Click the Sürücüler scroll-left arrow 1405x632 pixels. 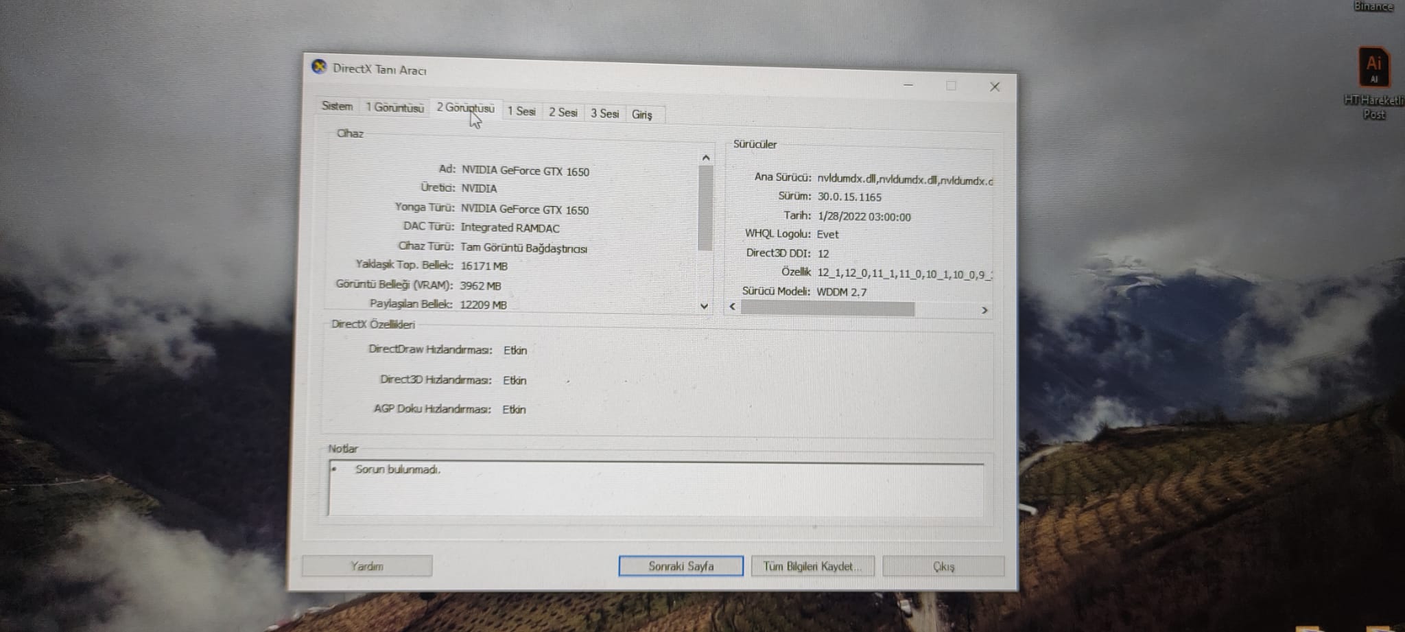click(x=733, y=307)
